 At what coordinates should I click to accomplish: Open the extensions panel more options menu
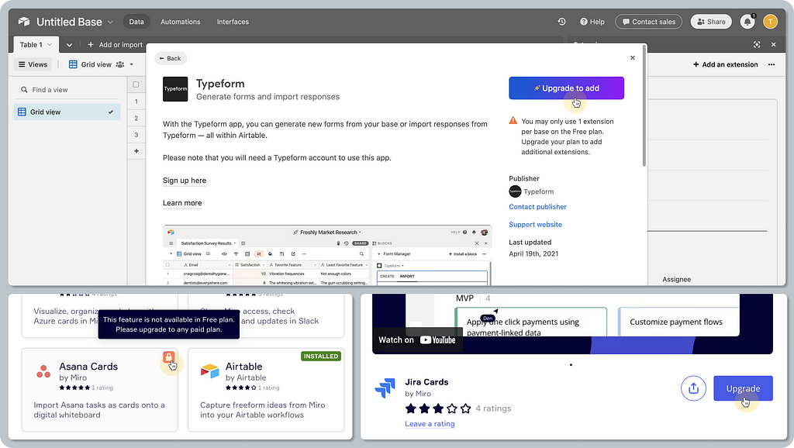click(x=772, y=64)
